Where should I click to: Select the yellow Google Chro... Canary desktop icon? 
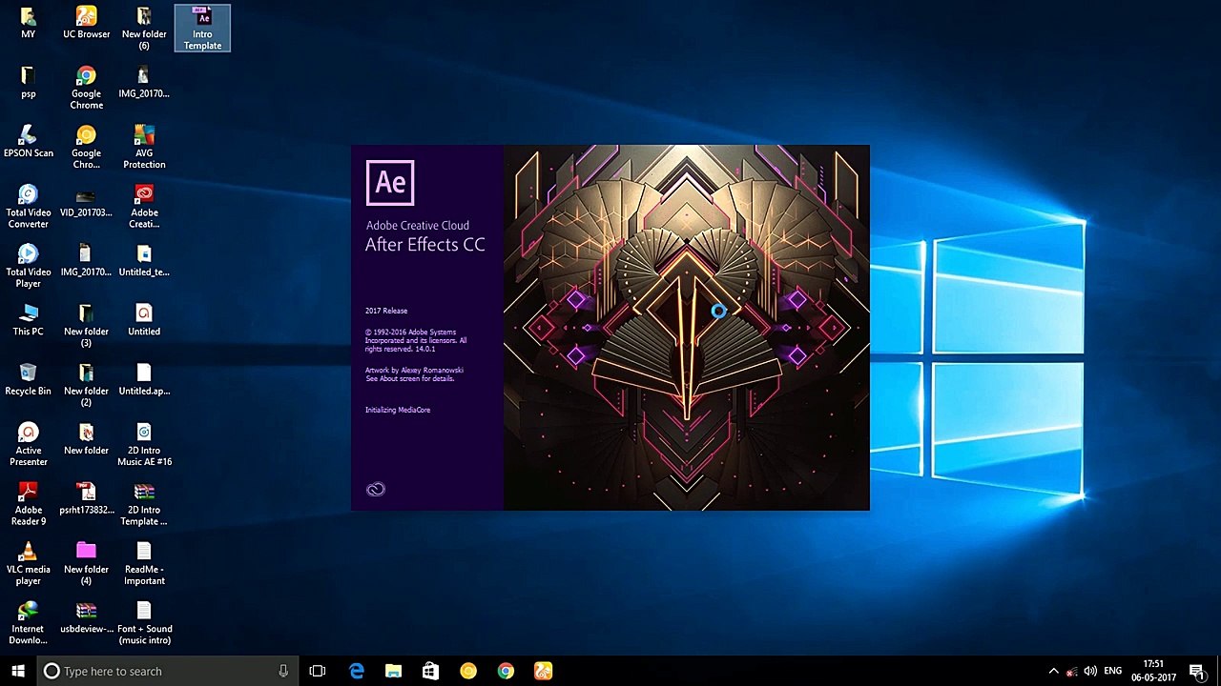86,147
